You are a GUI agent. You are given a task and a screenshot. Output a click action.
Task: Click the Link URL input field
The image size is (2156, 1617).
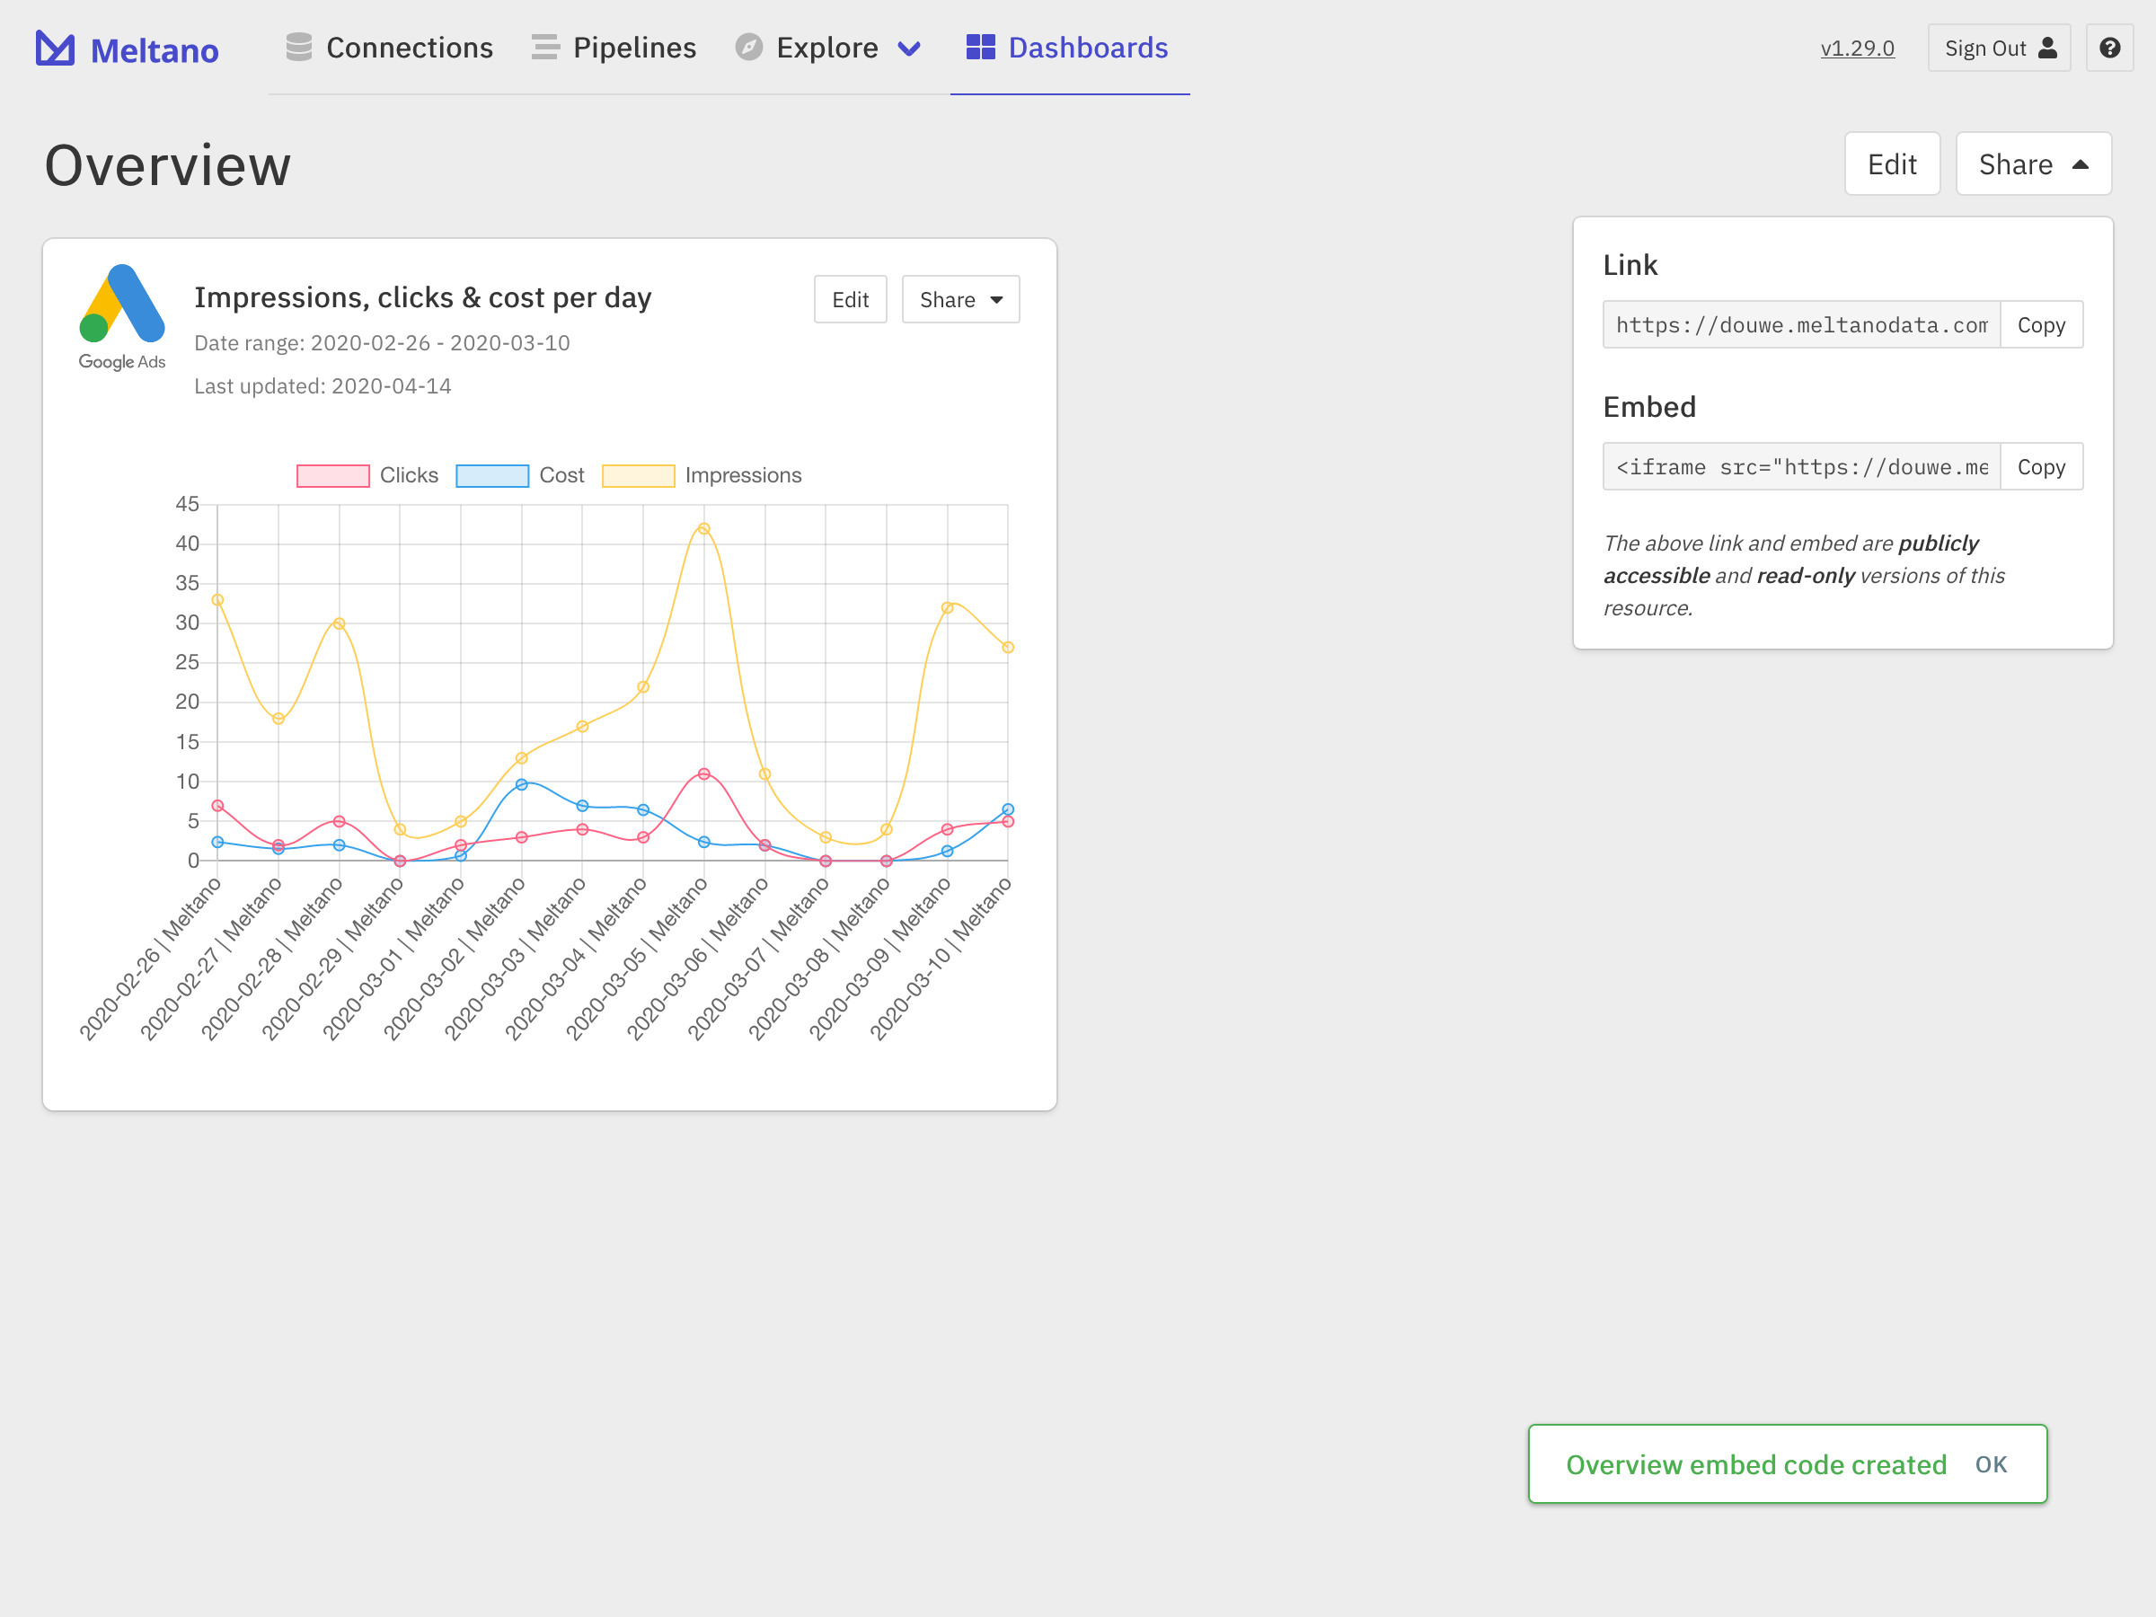tap(1800, 324)
